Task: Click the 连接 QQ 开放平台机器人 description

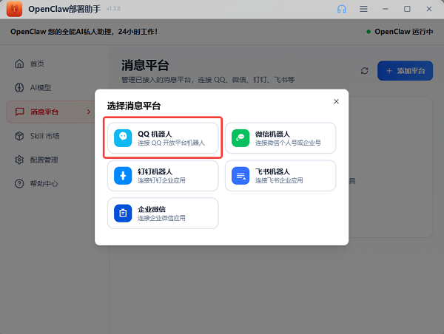Action: coord(172,143)
